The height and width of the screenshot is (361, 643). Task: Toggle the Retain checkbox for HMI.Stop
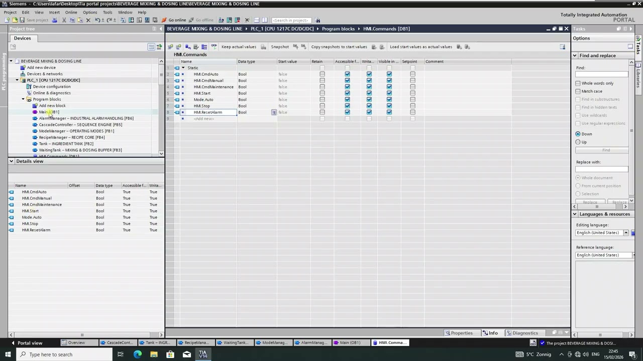coord(322,106)
